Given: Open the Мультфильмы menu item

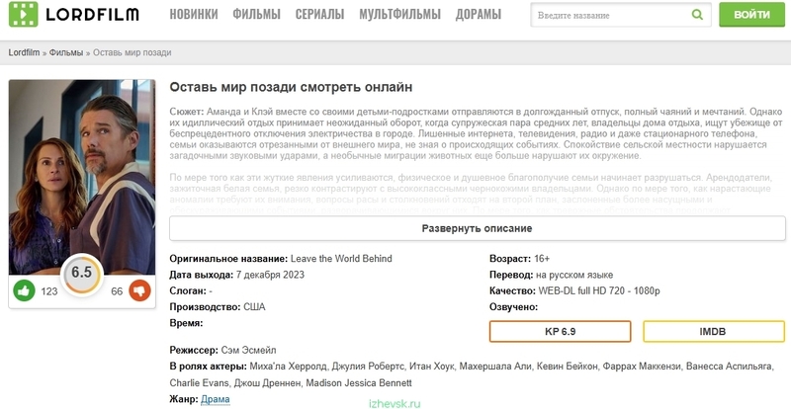Looking at the screenshot, I should [400, 15].
